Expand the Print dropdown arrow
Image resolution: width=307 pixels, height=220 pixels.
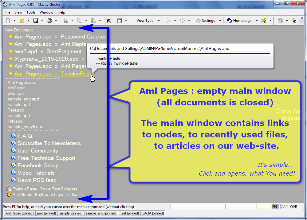click(56, 21)
